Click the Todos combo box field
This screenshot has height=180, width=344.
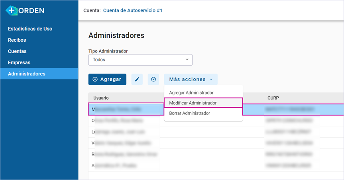[140, 60]
